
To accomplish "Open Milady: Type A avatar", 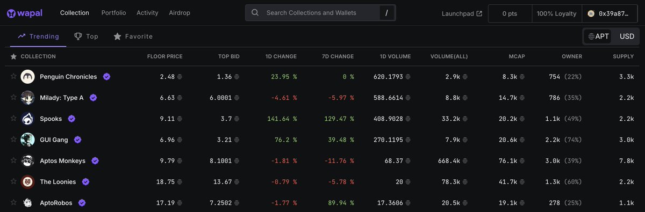I will 28,98.
